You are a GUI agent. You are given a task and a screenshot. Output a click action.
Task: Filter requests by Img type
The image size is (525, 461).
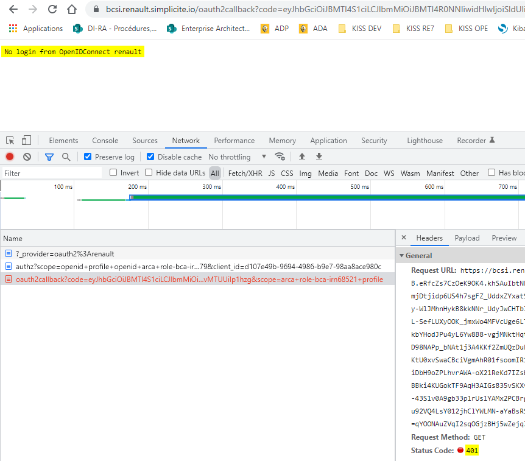pos(305,173)
